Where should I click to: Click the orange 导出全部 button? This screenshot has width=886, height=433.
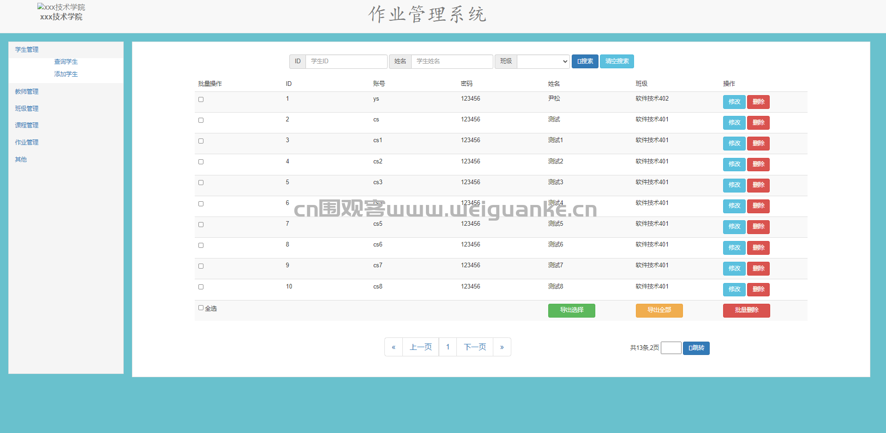point(659,310)
